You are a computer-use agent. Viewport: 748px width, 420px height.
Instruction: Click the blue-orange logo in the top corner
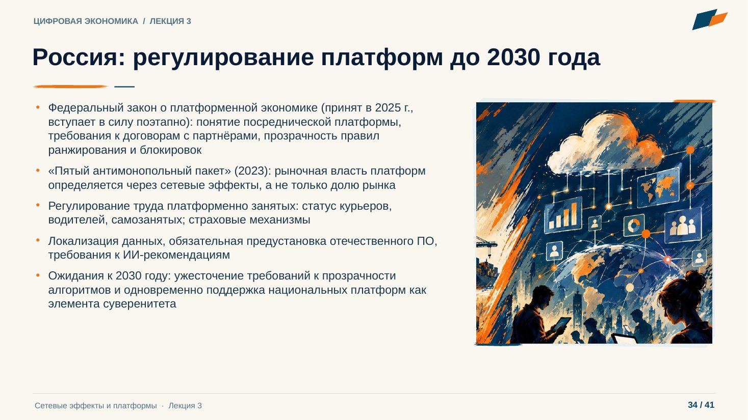(710, 19)
